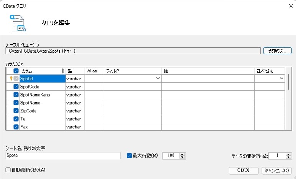The width and height of the screenshot is (296, 179).
Task: Select the SpotName column name cell
Action: coord(43,103)
